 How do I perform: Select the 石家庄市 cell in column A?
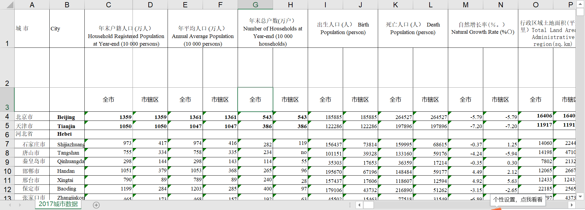pyautogui.click(x=32, y=144)
